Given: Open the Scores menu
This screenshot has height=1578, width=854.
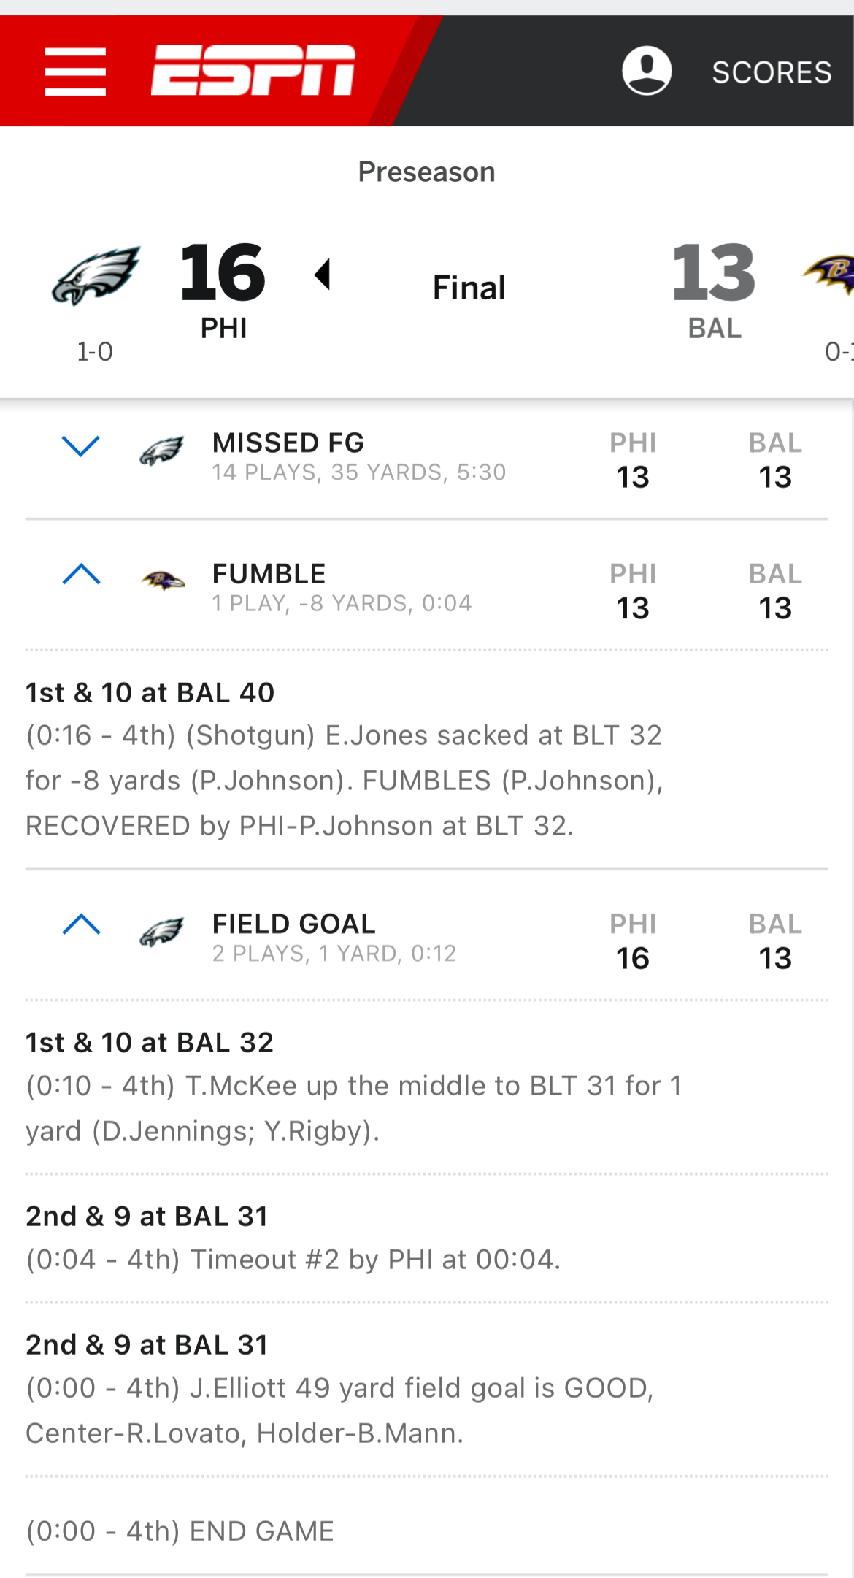Looking at the screenshot, I should pos(772,72).
